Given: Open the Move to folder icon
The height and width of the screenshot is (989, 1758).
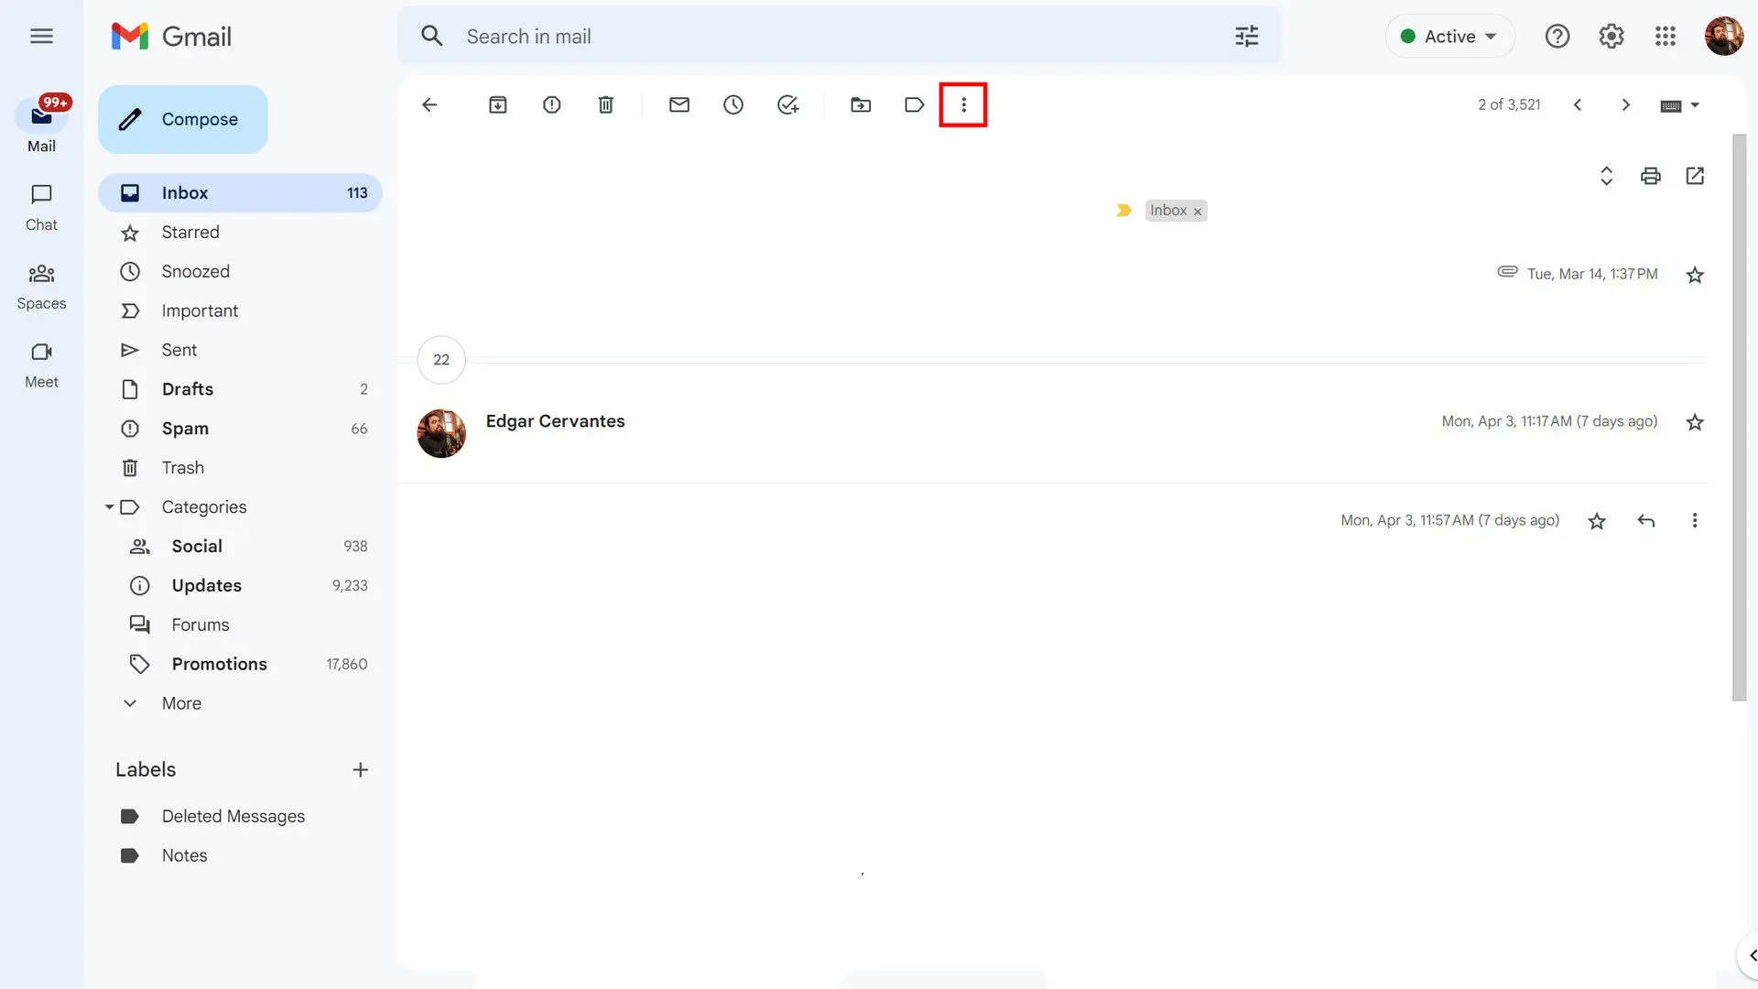Looking at the screenshot, I should (861, 104).
